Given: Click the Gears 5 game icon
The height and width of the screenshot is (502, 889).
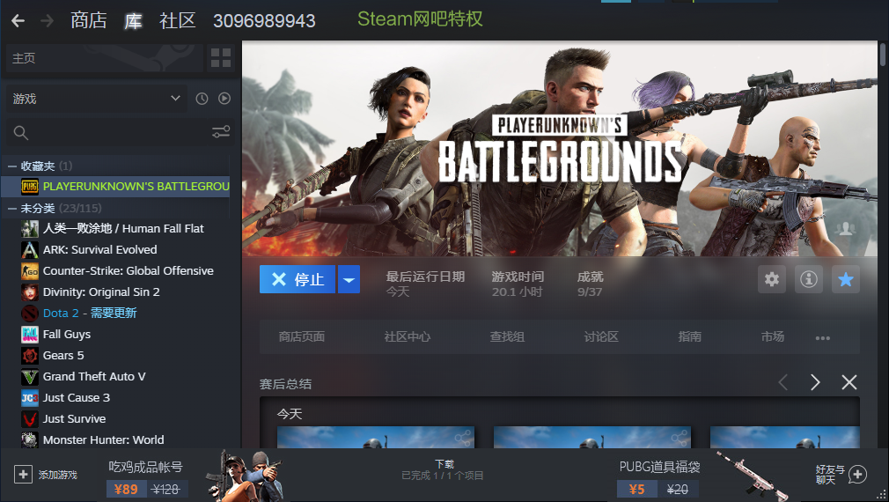Looking at the screenshot, I should pos(29,355).
